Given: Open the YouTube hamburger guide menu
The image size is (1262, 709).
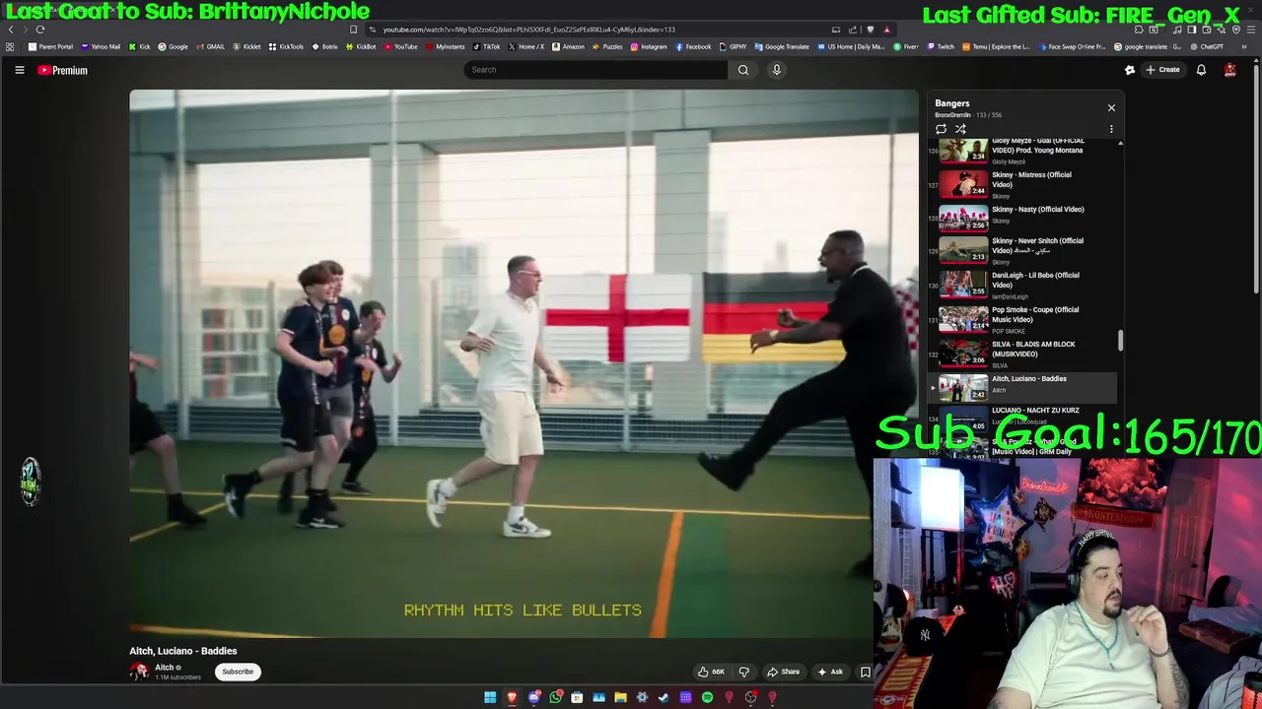Looking at the screenshot, I should coord(19,70).
